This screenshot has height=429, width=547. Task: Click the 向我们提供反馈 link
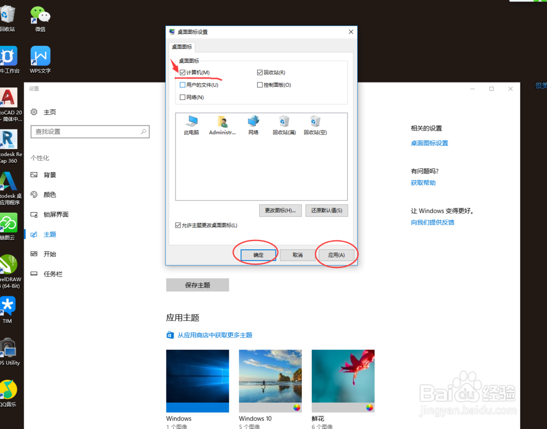433,222
